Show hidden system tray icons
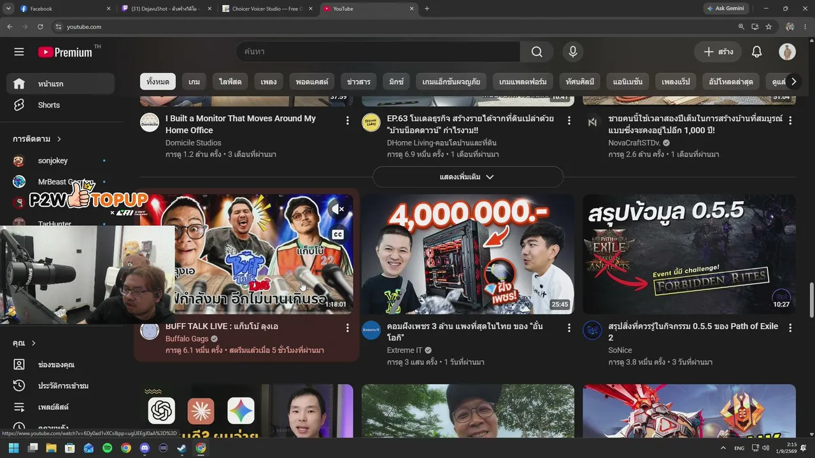Screen dimensions: 815x458 pyautogui.click(x=723, y=448)
